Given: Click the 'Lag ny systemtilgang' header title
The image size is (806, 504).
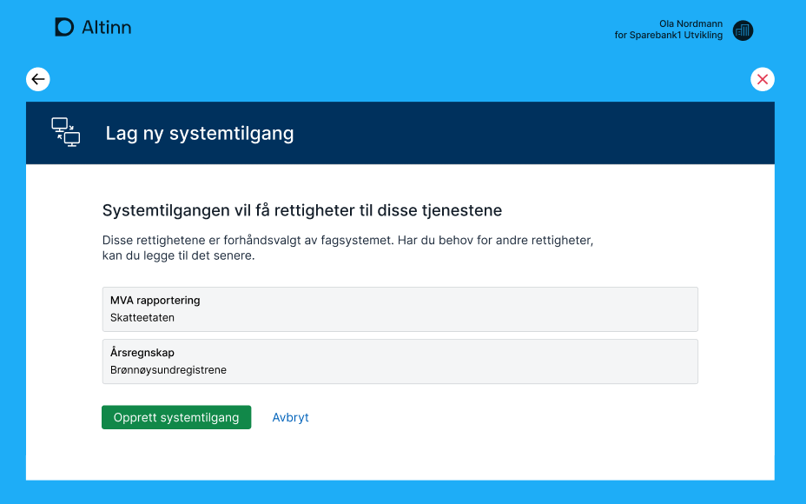Looking at the screenshot, I should click(x=200, y=133).
